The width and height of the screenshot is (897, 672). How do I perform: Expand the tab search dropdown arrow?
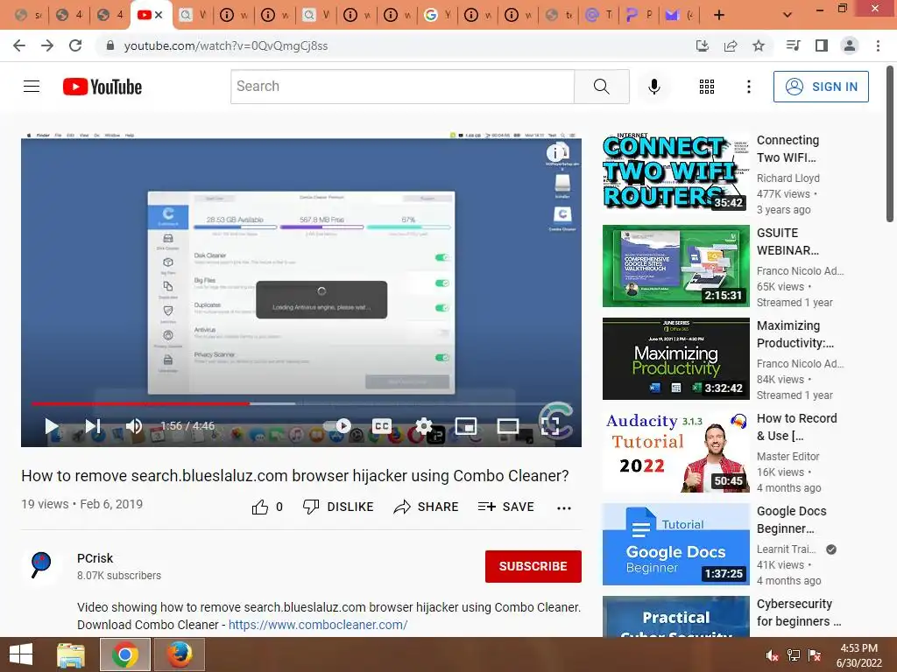coord(788,15)
